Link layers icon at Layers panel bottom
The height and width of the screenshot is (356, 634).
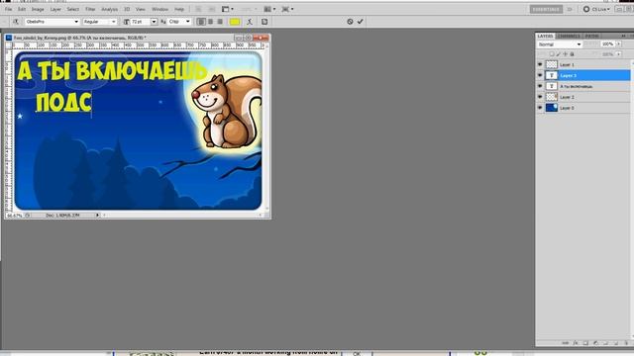(x=566, y=343)
